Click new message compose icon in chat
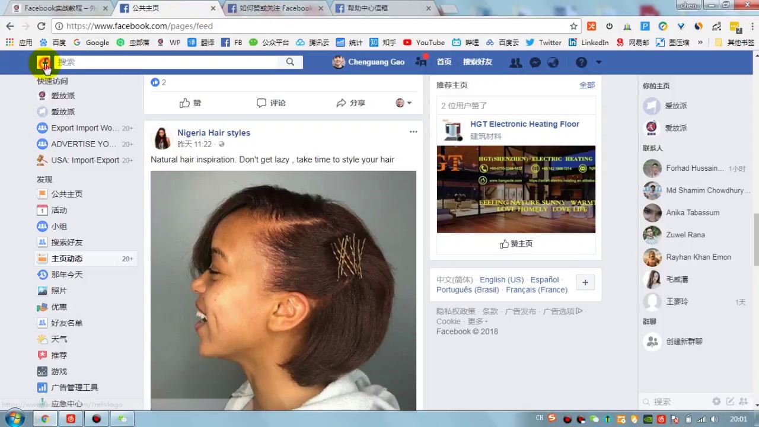 [x=730, y=401]
